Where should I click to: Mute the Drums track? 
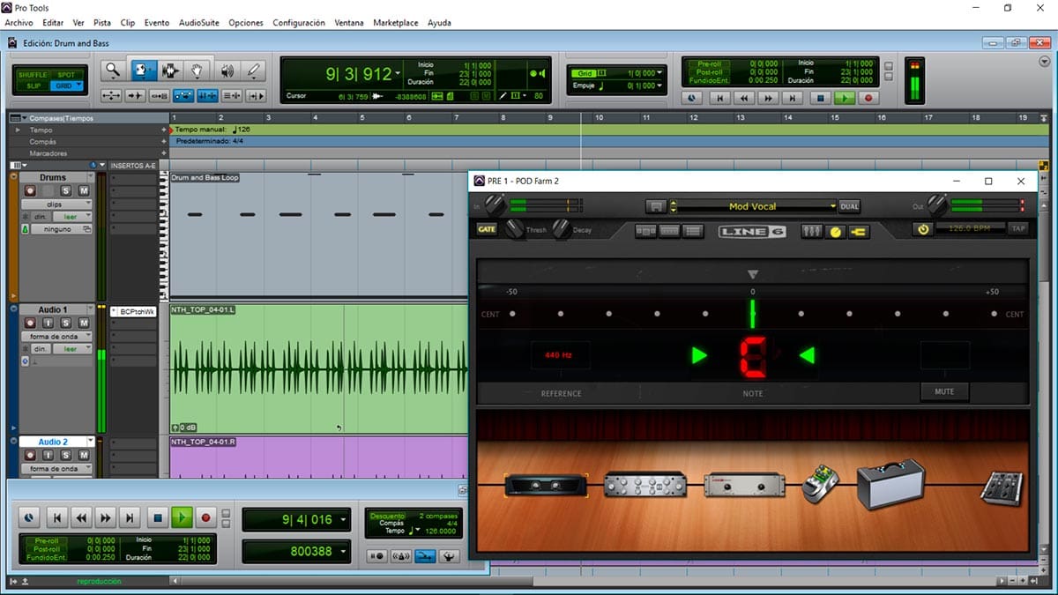click(83, 190)
